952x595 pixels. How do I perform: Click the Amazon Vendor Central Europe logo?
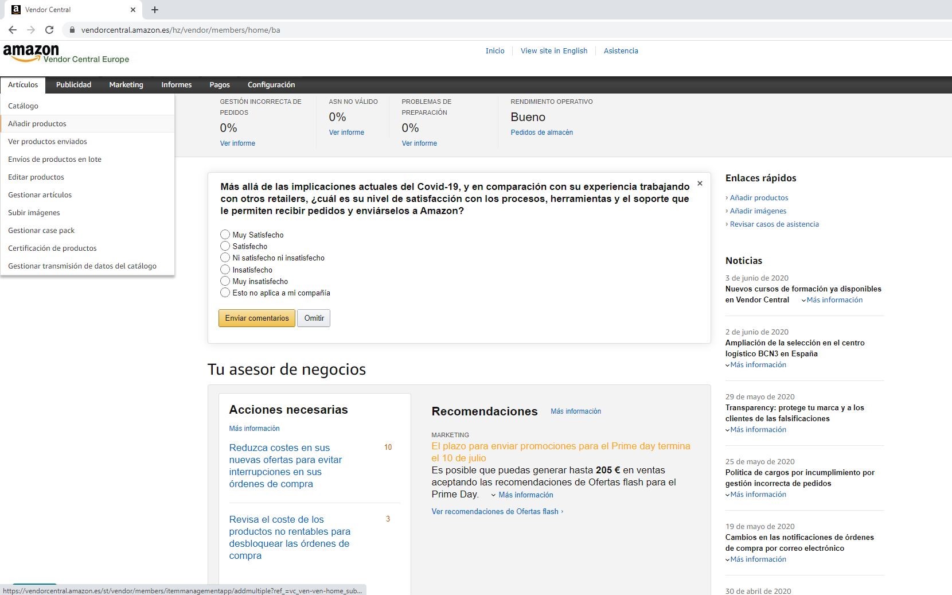(x=66, y=53)
